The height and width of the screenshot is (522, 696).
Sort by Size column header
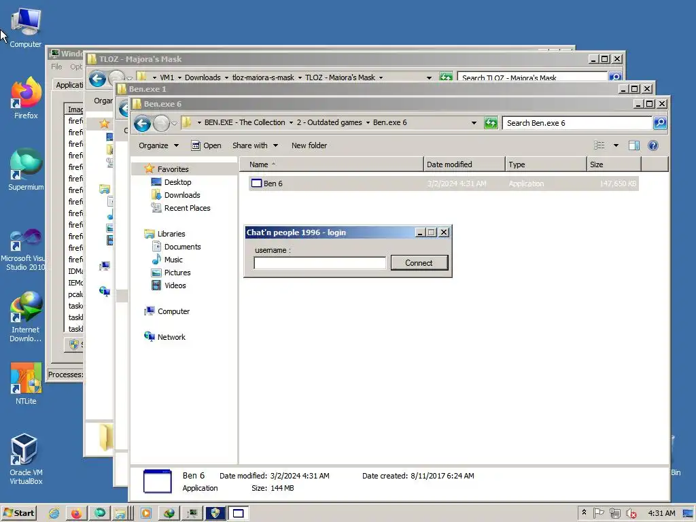pyautogui.click(x=614, y=164)
